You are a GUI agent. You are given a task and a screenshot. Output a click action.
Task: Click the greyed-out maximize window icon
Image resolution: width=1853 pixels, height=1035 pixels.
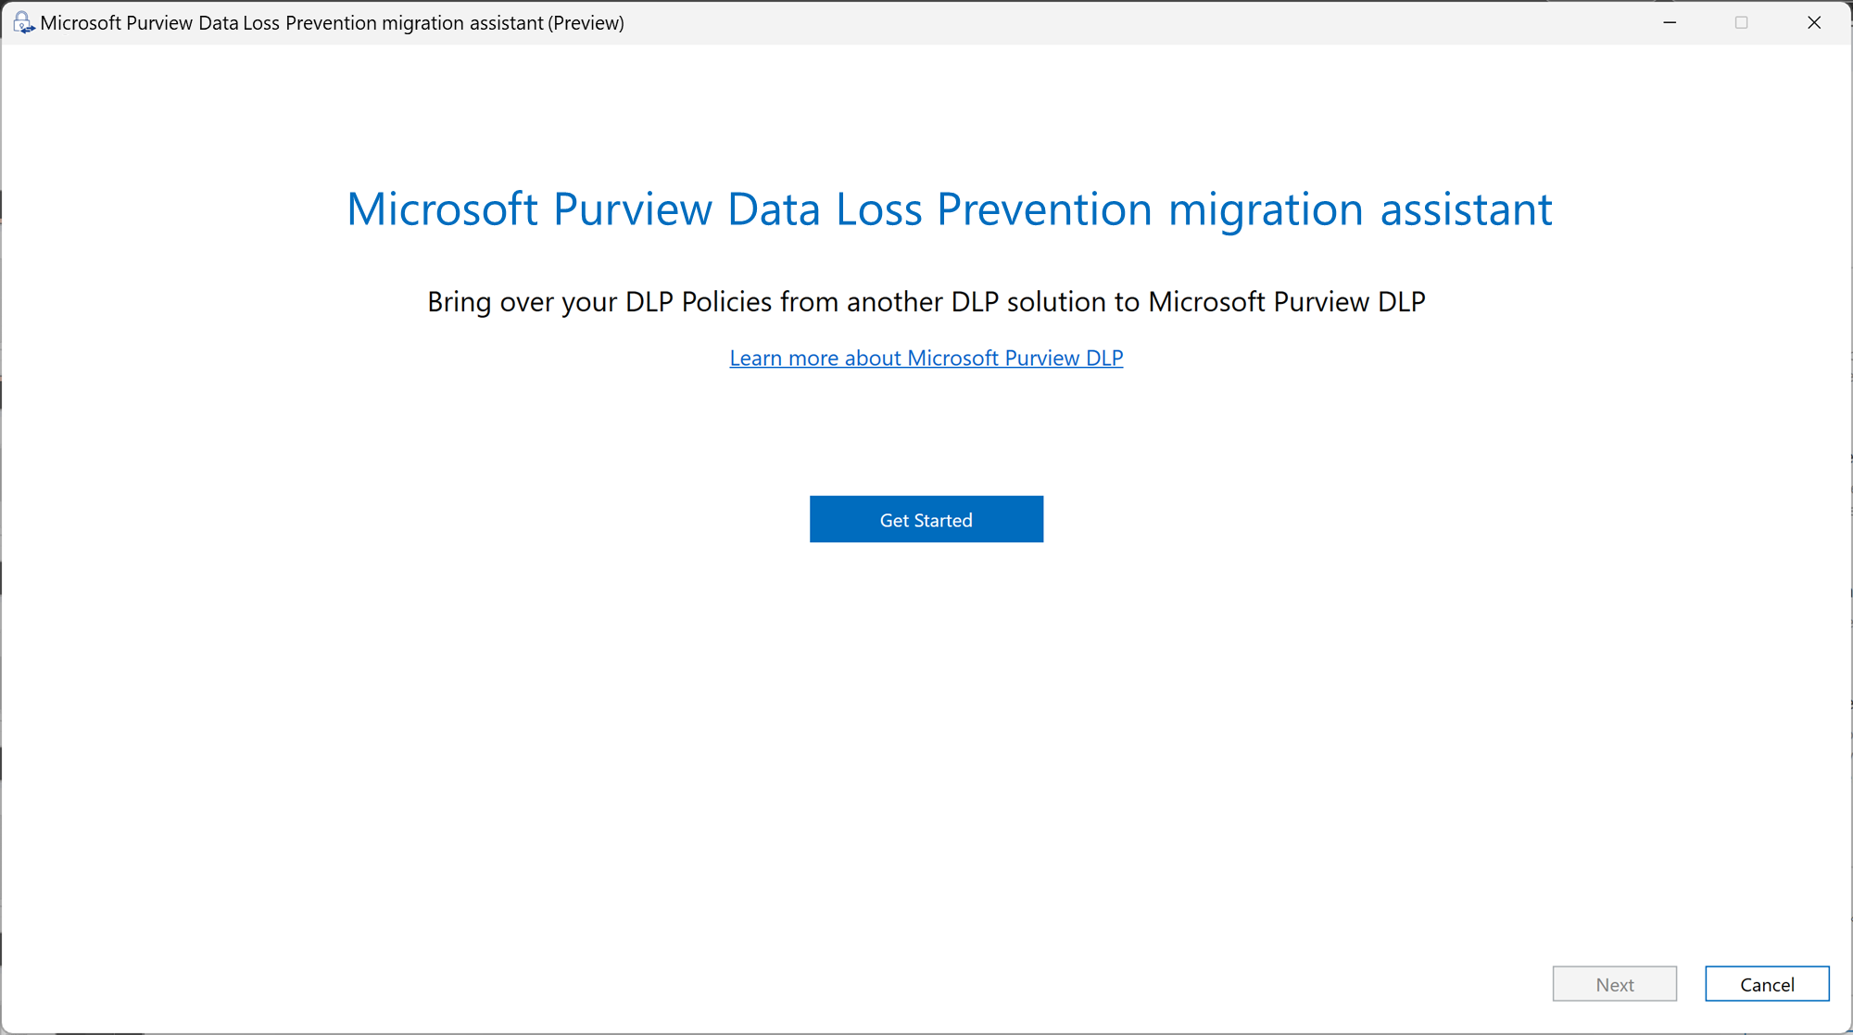1741,22
